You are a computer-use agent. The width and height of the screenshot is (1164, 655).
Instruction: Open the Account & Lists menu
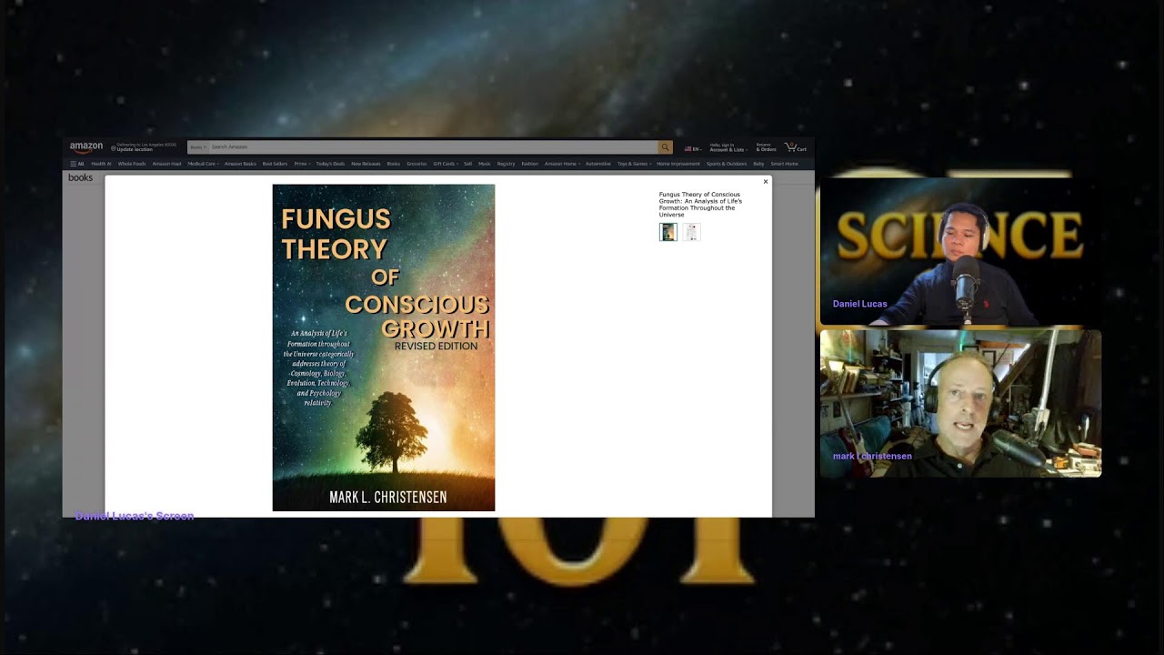[728, 146]
